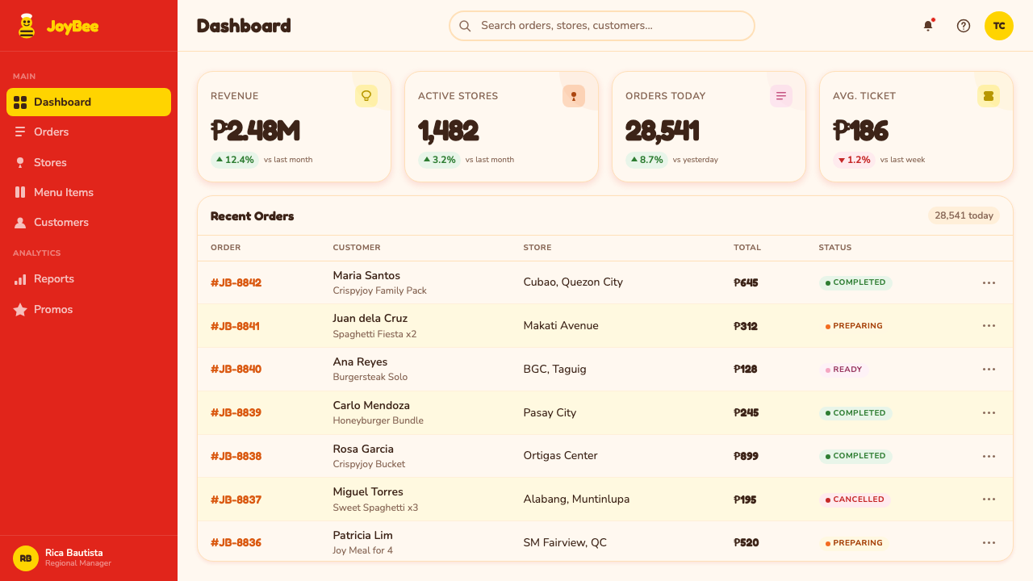Click store Cubao, Quezon City

pyautogui.click(x=573, y=282)
